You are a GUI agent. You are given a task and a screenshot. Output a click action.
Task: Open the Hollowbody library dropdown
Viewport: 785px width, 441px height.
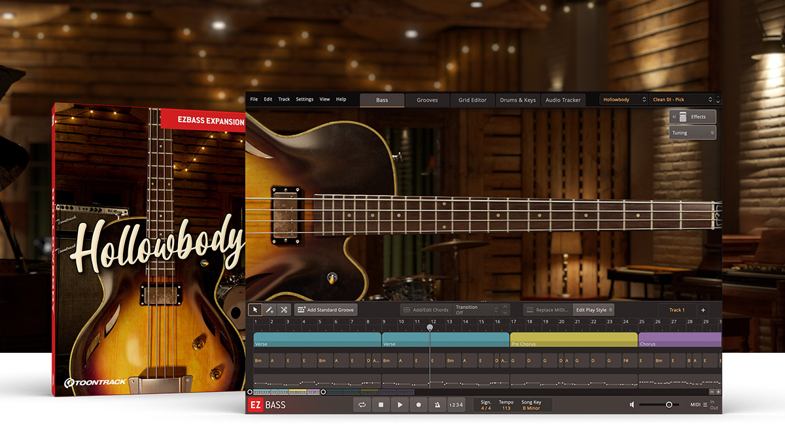pos(624,100)
